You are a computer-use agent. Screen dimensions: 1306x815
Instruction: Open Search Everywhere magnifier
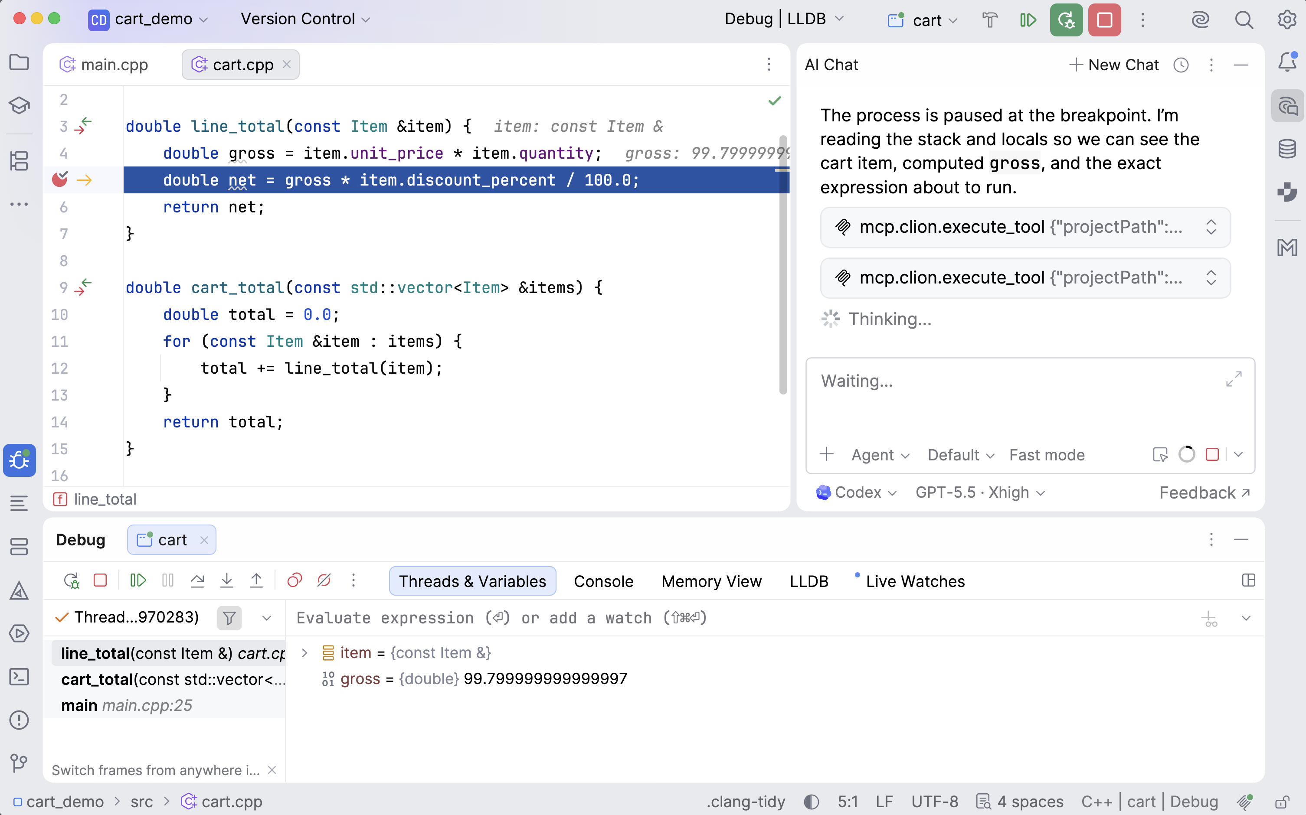pos(1244,20)
